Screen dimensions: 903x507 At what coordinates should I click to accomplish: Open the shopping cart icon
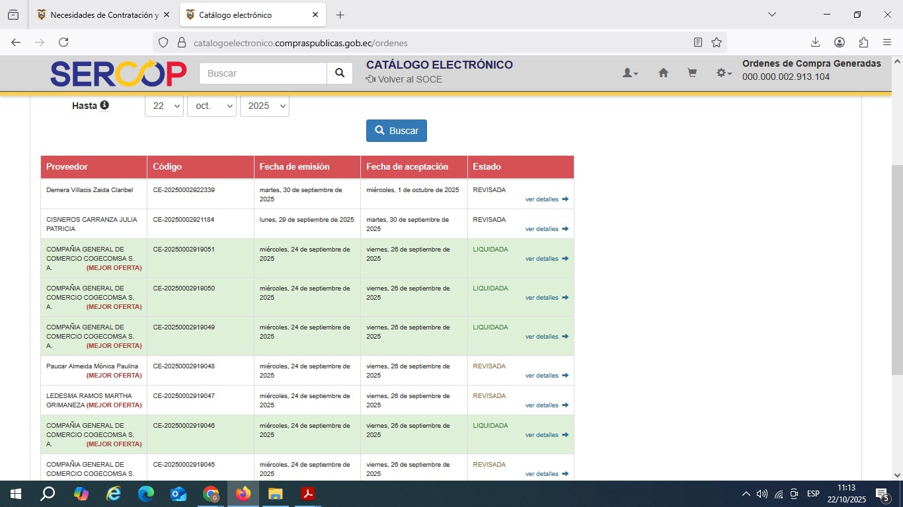(692, 73)
